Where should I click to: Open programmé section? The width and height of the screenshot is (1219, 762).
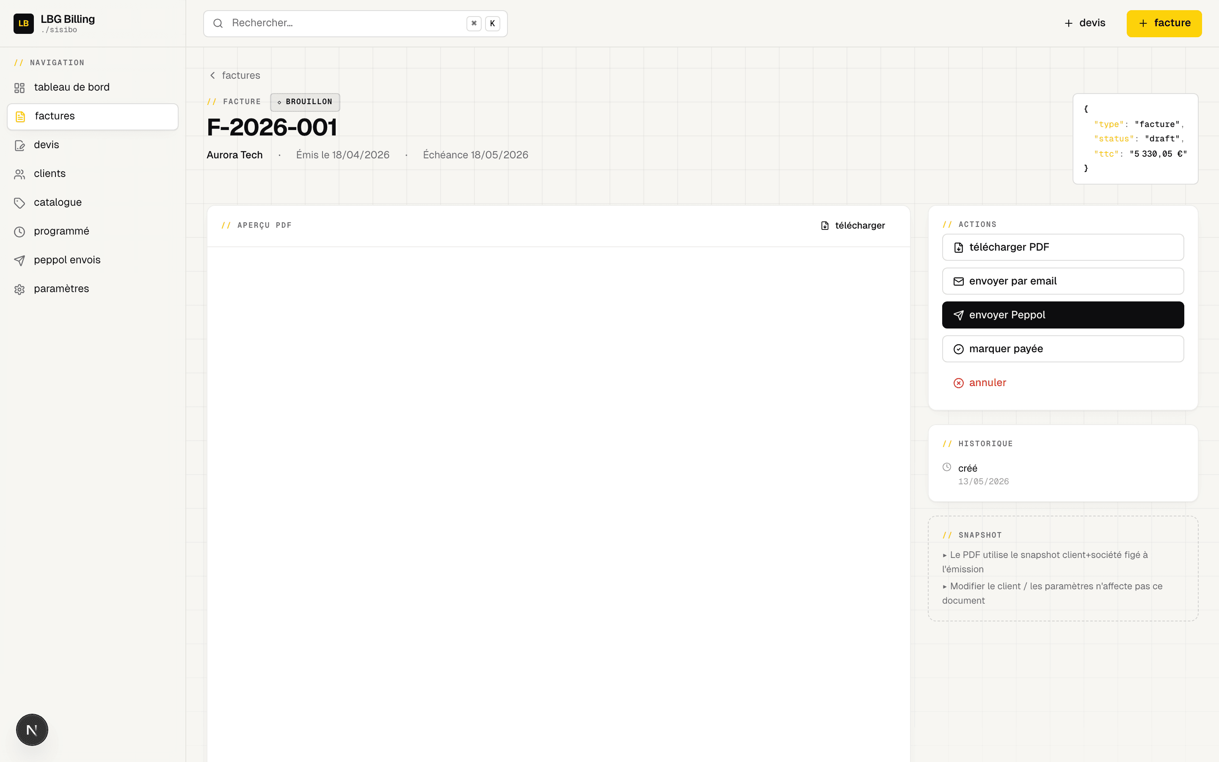93,231
